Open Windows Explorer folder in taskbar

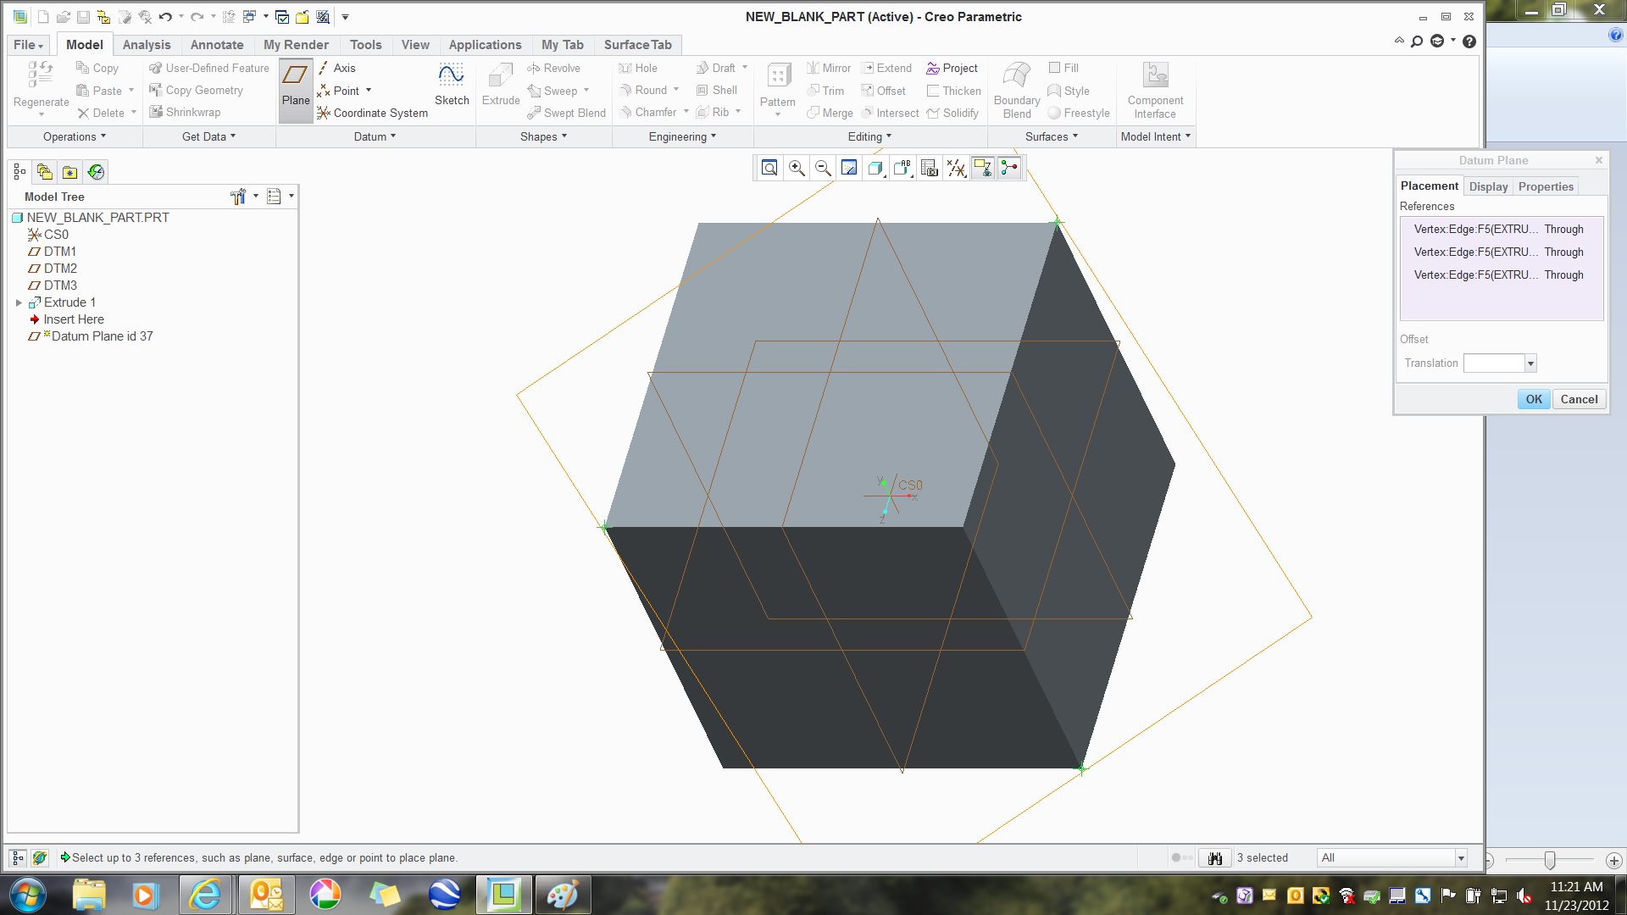(89, 895)
